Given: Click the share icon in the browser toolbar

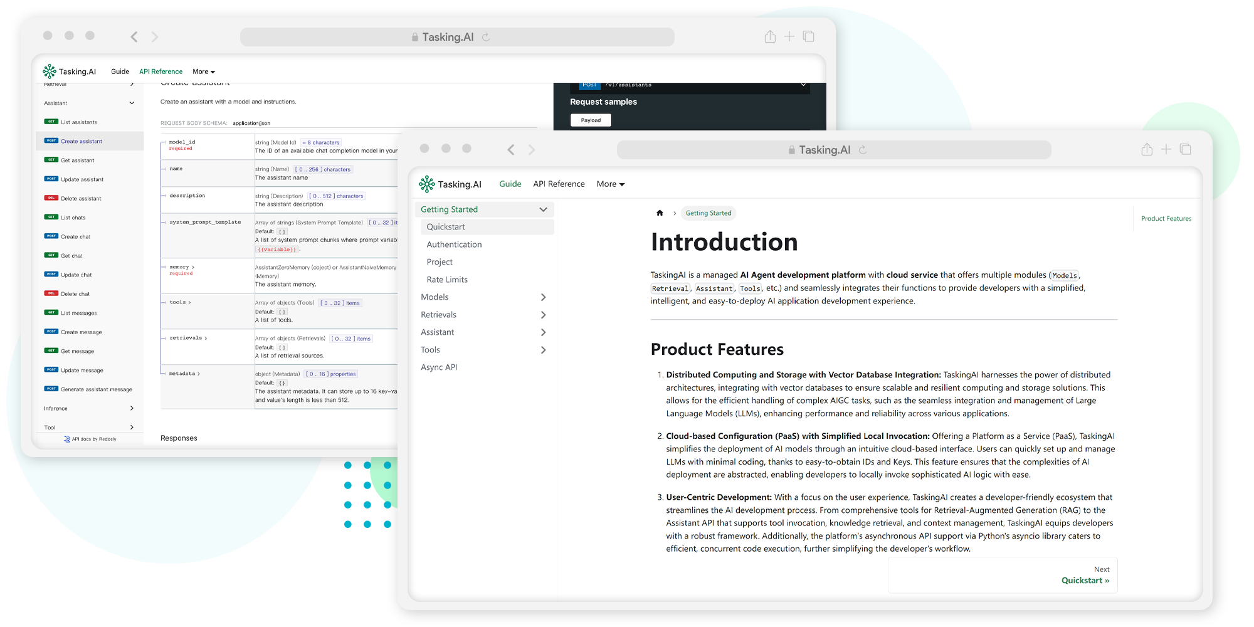Looking at the screenshot, I should click(1147, 149).
